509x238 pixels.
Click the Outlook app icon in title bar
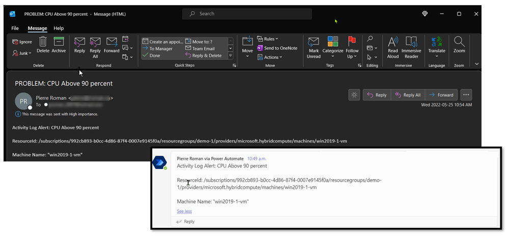[12, 14]
